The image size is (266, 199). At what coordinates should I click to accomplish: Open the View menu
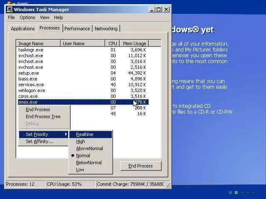coord(44,17)
